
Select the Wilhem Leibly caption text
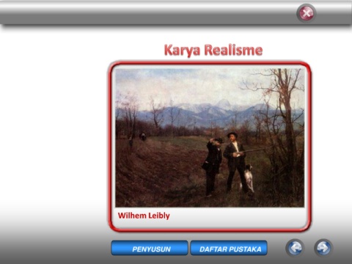point(144,216)
